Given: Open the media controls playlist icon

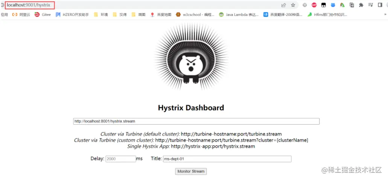Looking at the screenshot, I should point(370,5).
